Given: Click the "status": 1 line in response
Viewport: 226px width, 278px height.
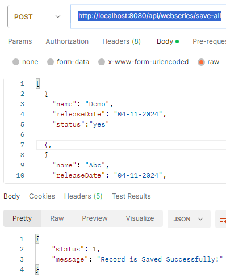Looking at the screenshot, I should point(76,249).
